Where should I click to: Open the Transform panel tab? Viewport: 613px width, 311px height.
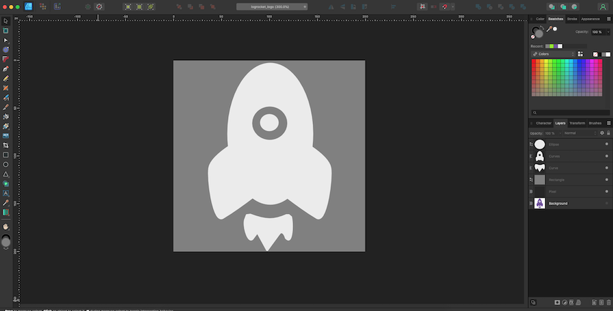pyautogui.click(x=577, y=123)
